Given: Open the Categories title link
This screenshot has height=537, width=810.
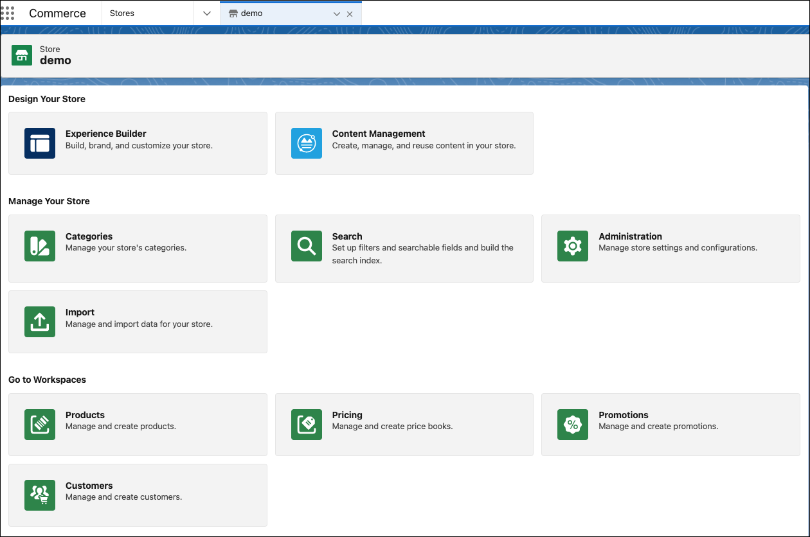Looking at the screenshot, I should click(x=89, y=236).
